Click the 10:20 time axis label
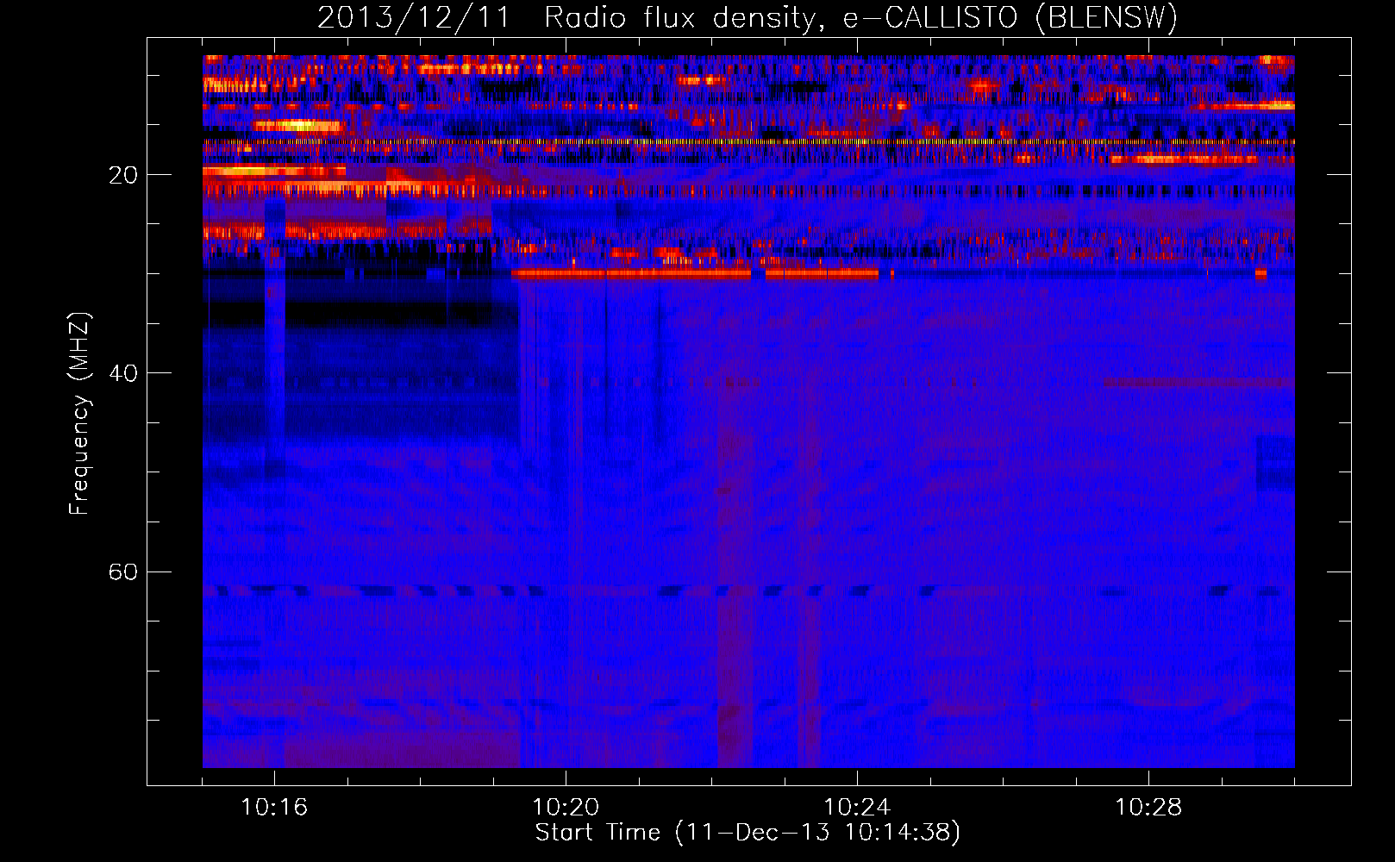This screenshot has width=1395, height=862. pos(566,807)
